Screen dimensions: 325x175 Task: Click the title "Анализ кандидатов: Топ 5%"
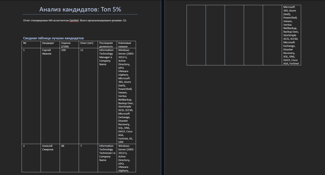pos(80,9)
